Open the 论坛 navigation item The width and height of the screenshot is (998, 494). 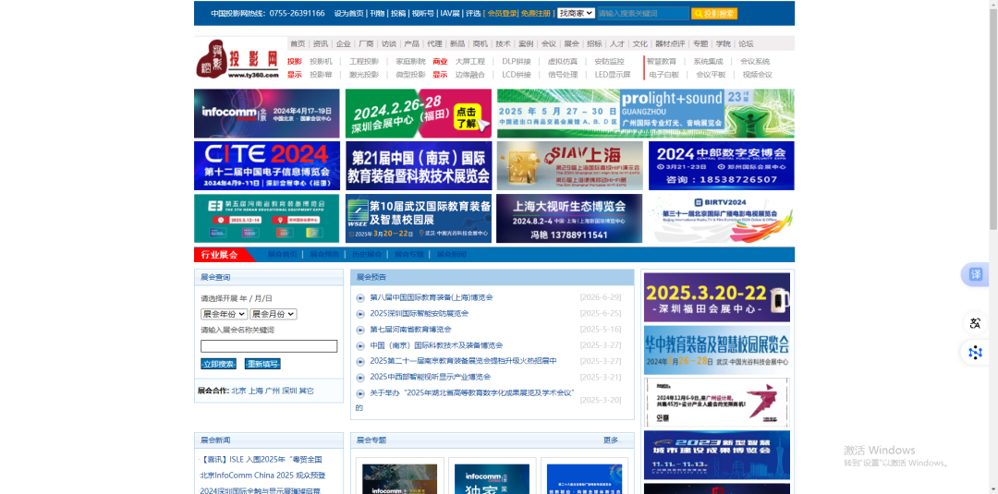pyautogui.click(x=746, y=44)
